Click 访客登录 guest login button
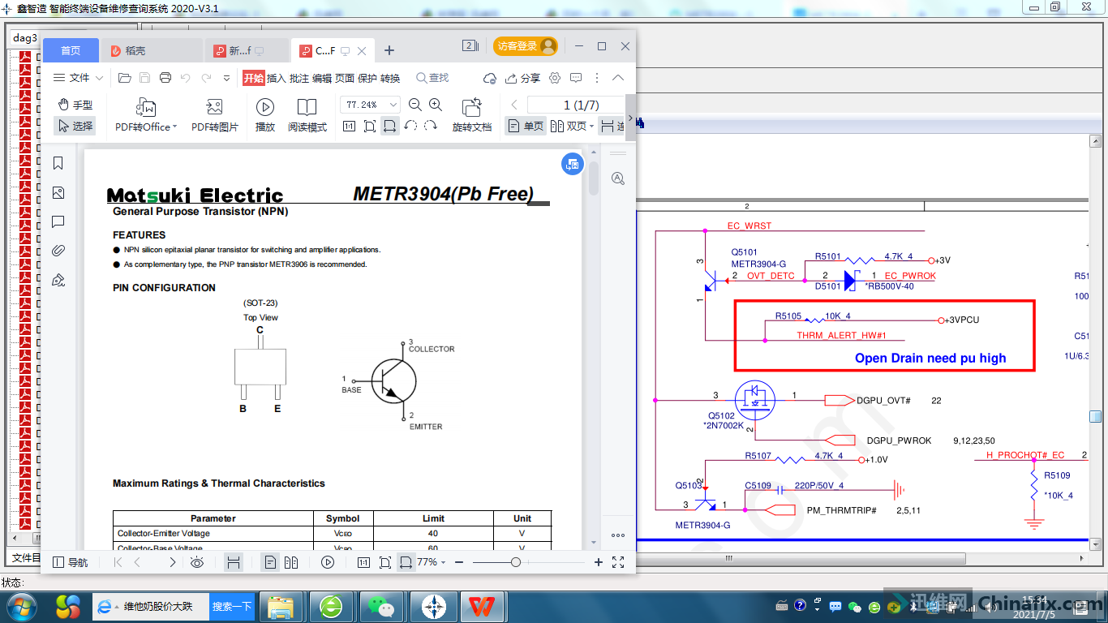Screen dimensions: 1108x623 click(x=526, y=46)
